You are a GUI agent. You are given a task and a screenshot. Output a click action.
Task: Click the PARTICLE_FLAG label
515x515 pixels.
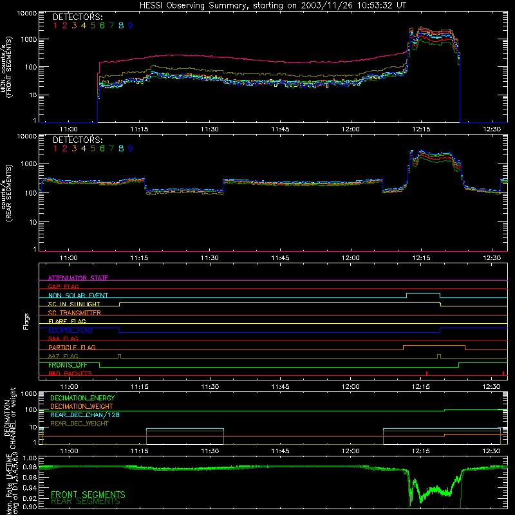(x=72, y=347)
